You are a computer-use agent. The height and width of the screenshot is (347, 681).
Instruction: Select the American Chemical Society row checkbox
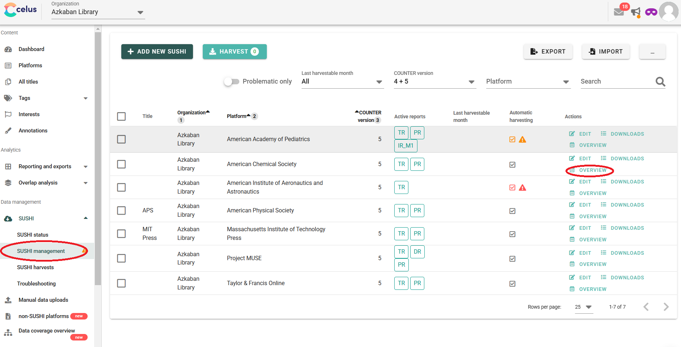point(122,164)
